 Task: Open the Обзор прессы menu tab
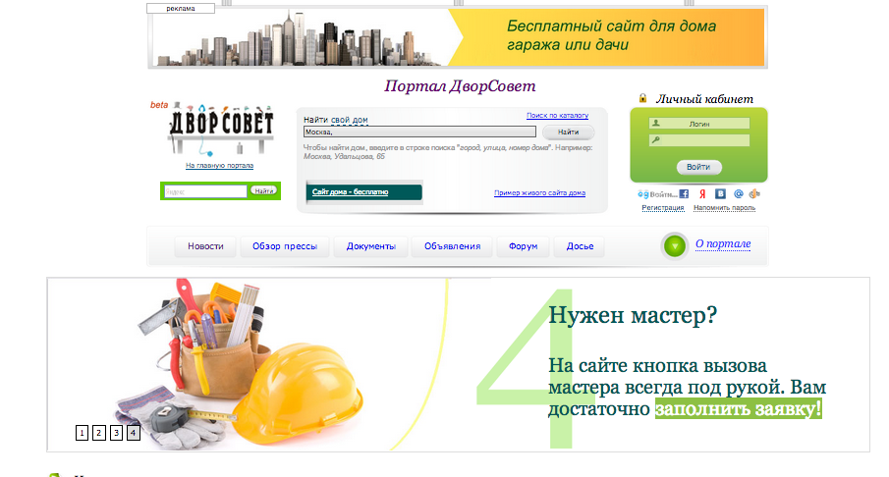(284, 246)
